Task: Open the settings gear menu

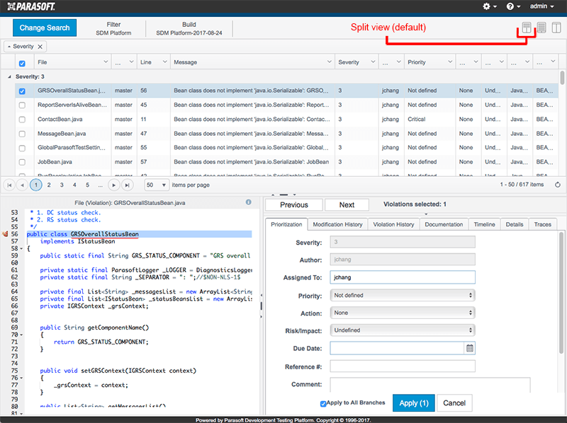Action: click(490, 6)
